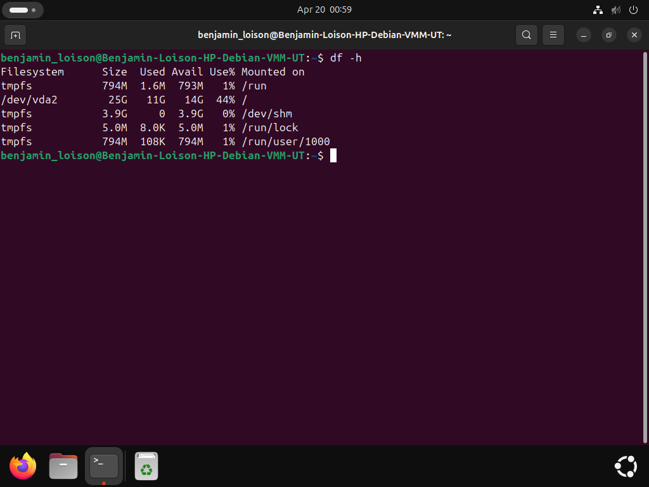The height and width of the screenshot is (487, 649).
Task: Close the terminal window
Action: click(634, 35)
